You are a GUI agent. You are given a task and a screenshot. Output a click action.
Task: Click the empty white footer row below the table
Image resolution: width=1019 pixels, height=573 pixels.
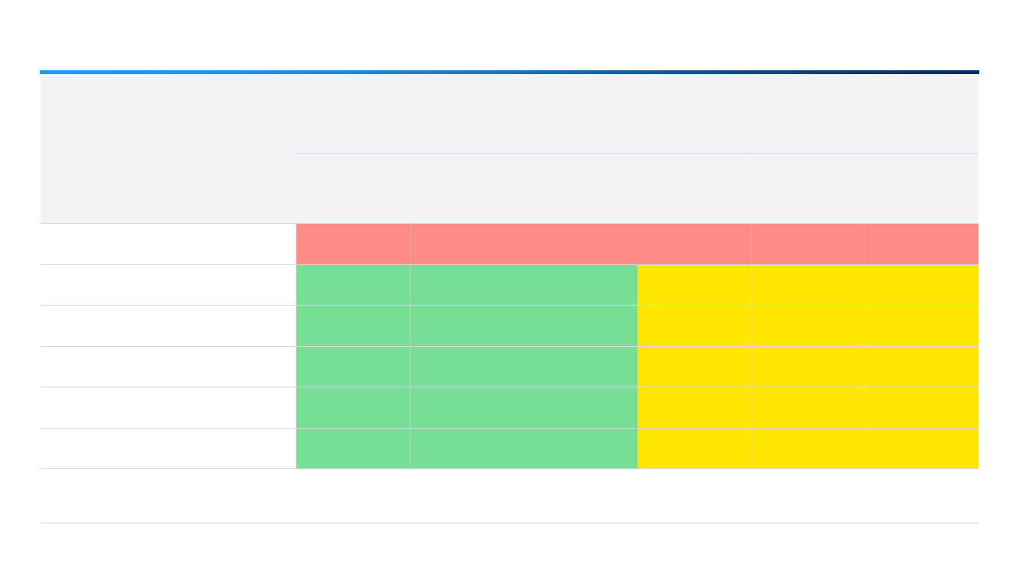509,496
